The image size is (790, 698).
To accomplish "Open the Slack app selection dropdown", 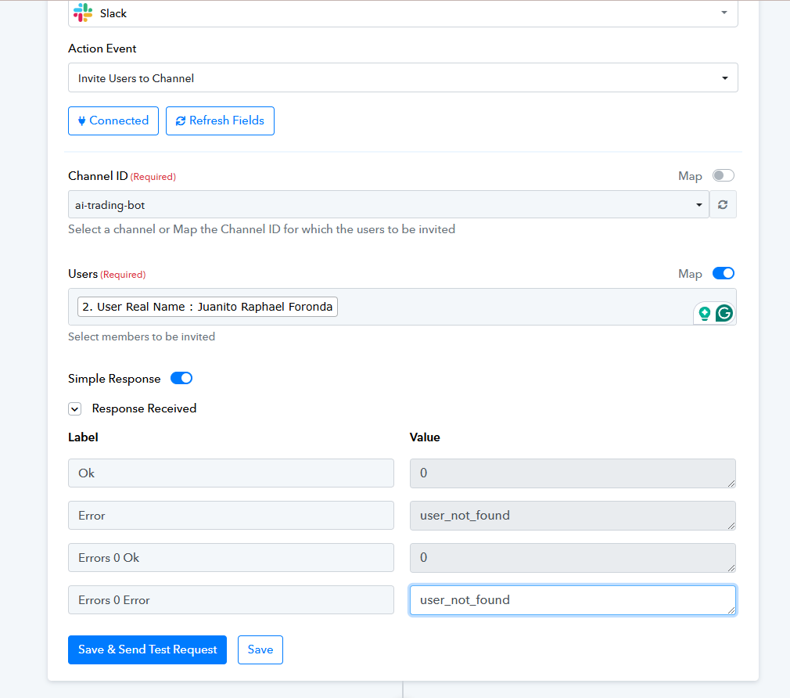I will tap(403, 13).
